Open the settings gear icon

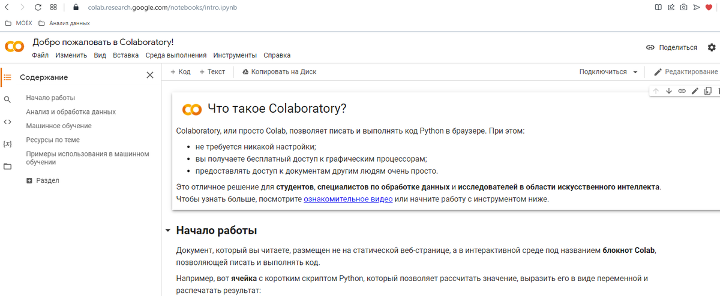tap(712, 47)
